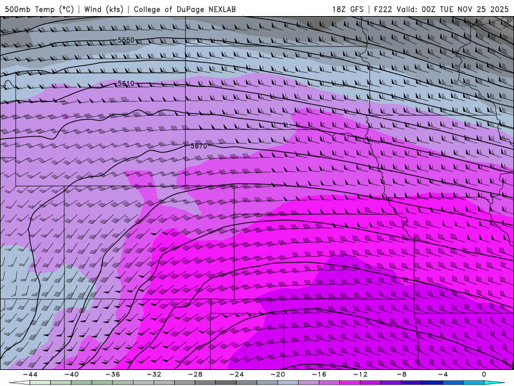Click the -12 colorbar tick label
514x386 pixels.
click(360, 374)
